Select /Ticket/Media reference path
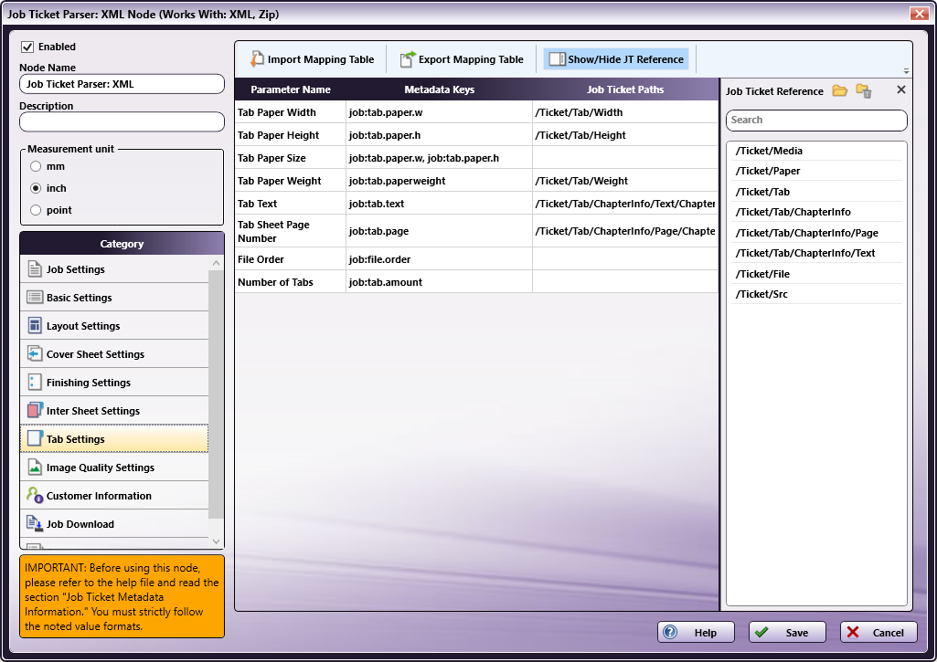The width and height of the screenshot is (937, 662). 815,151
